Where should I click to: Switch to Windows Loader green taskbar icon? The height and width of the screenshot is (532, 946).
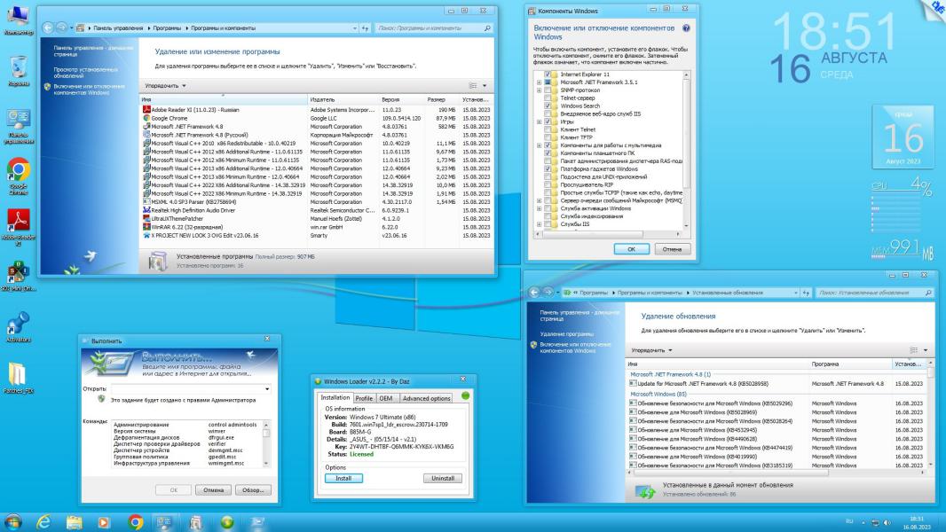pyautogui.click(x=227, y=521)
